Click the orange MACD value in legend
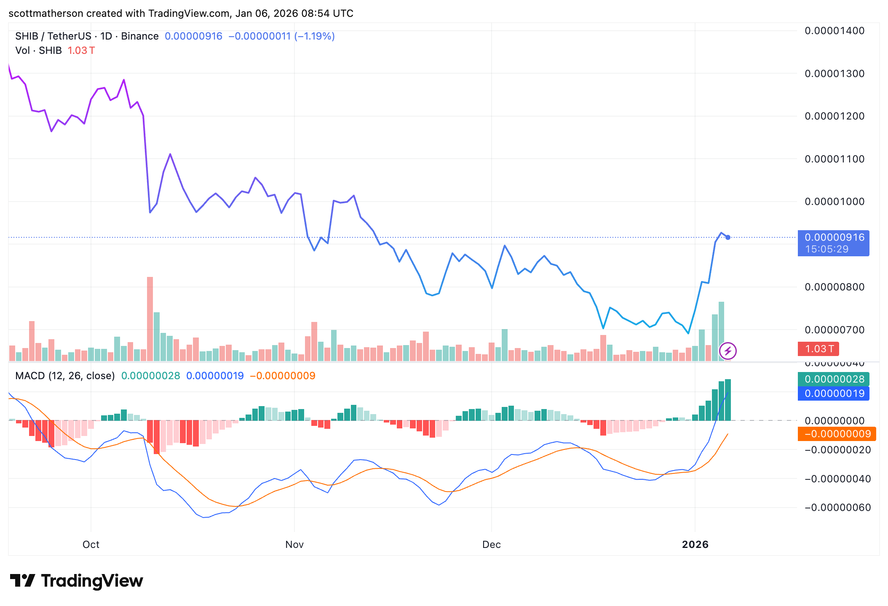888x606 pixels. point(283,376)
